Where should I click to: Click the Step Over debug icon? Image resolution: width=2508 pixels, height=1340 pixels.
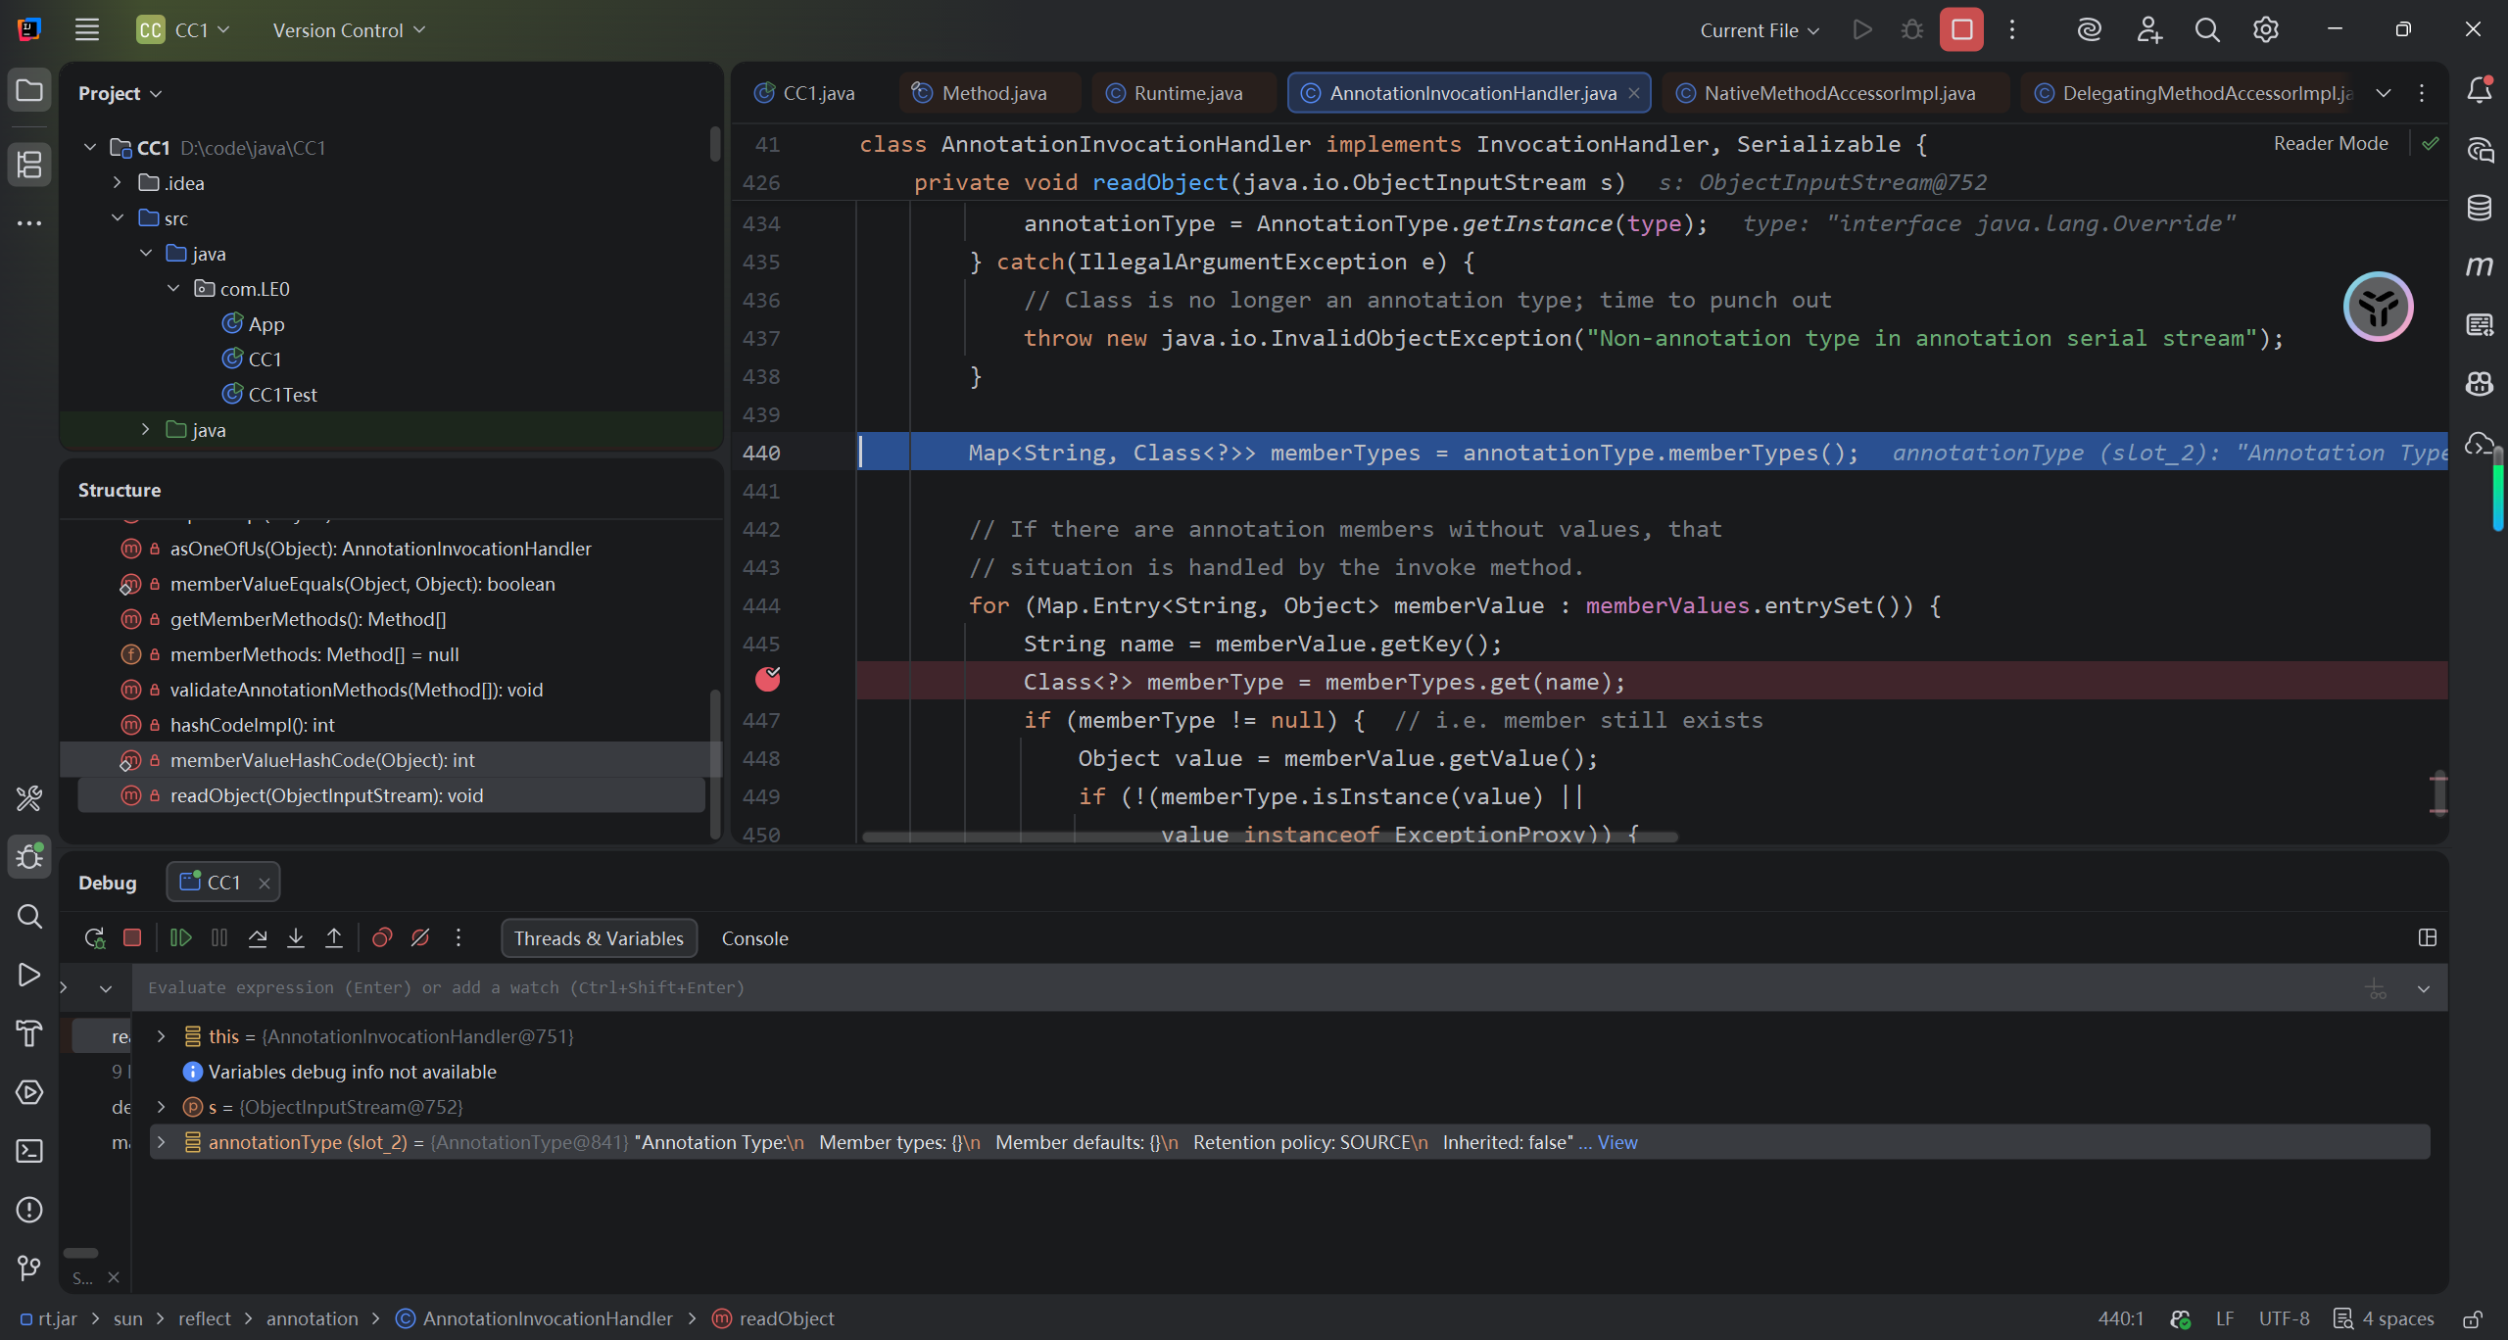pos(258,937)
